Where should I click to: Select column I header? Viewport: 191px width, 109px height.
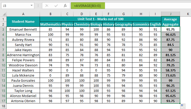click(x=155, y=14)
